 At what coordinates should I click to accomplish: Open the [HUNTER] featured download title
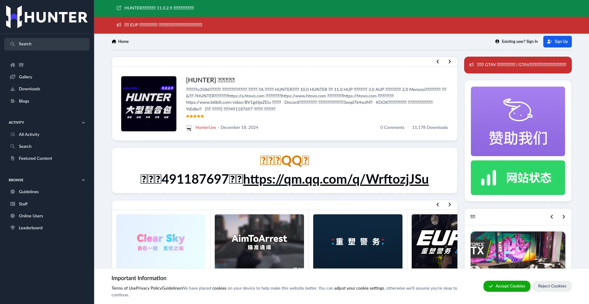pyautogui.click(x=210, y=80)
